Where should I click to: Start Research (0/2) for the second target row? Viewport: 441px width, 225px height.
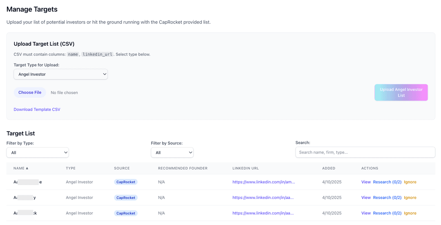coord(387,198)
